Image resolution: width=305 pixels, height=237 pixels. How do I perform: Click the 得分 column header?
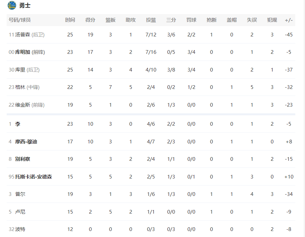90,20
